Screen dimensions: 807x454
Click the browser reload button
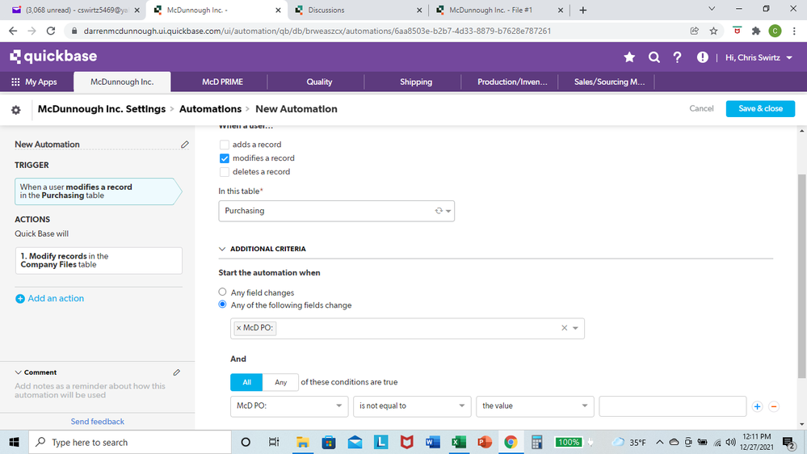point(50,31)
